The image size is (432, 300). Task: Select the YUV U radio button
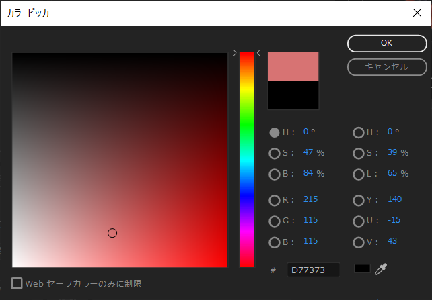point(359,221)
